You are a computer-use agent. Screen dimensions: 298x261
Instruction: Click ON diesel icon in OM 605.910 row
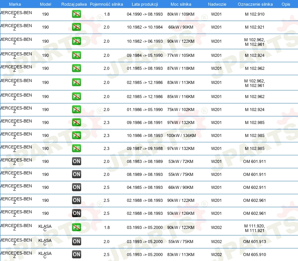[x=77, y=255]
